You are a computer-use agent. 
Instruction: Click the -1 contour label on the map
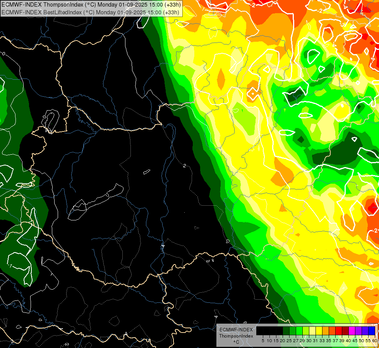pos(10,266)
